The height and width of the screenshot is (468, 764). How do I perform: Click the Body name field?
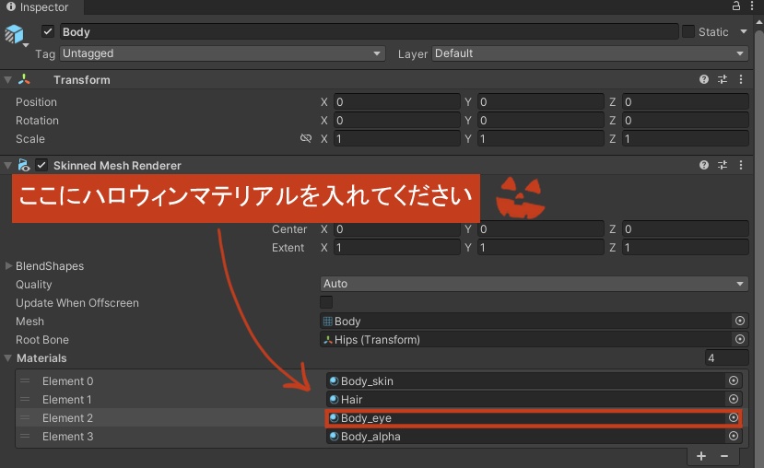click(x=370, y=31)
